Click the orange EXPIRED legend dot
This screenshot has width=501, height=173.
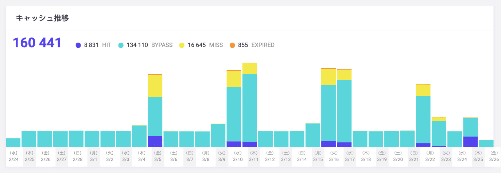[232, 45]
